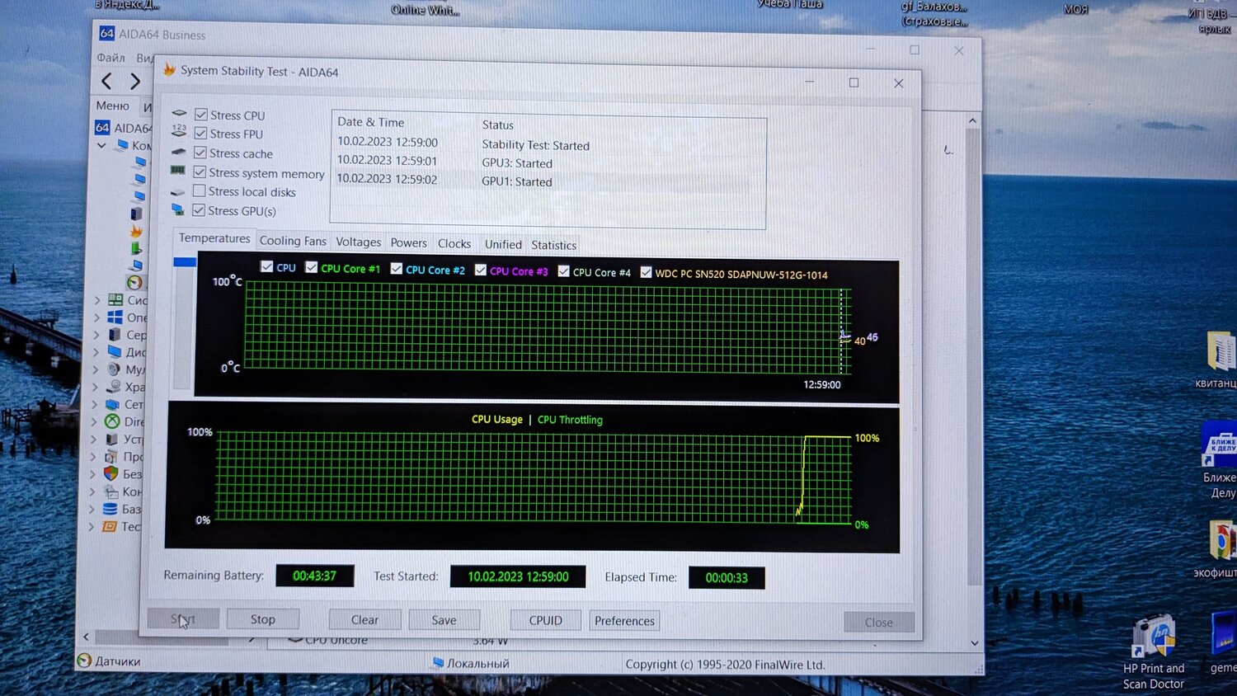The height and width of the screenshot is (696, 1237).
Task: Click the database icon next to Баз
Action: click(x=110, y=509)
